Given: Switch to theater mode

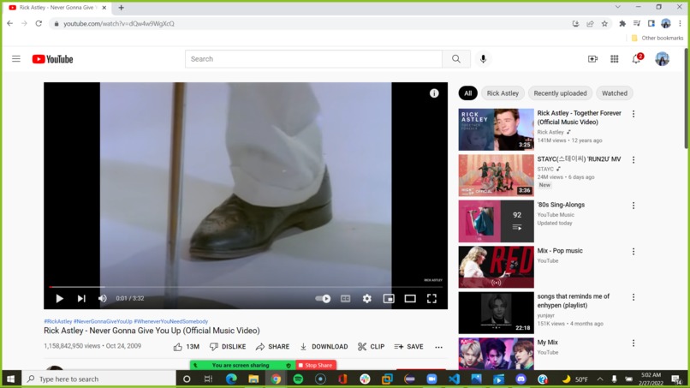Looking at the screenshot, I should coord(410,299).
